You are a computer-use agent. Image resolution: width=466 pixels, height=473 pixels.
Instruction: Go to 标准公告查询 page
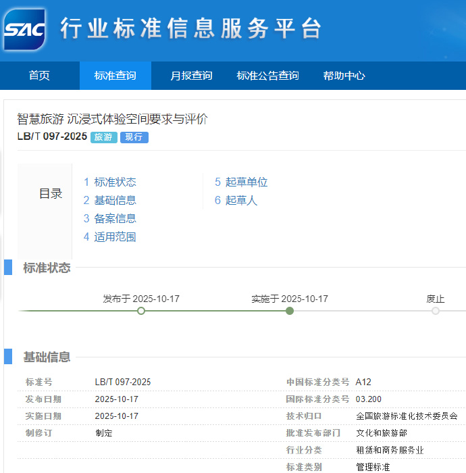point(267,76)
